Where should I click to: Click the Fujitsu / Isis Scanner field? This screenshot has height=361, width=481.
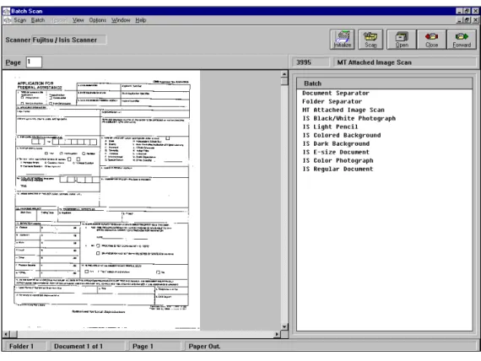point(69,40)
